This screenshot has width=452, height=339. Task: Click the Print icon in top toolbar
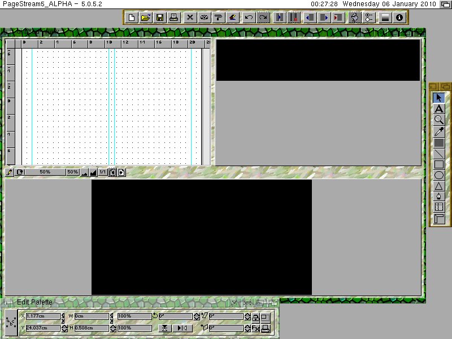[x=175, y=18]
